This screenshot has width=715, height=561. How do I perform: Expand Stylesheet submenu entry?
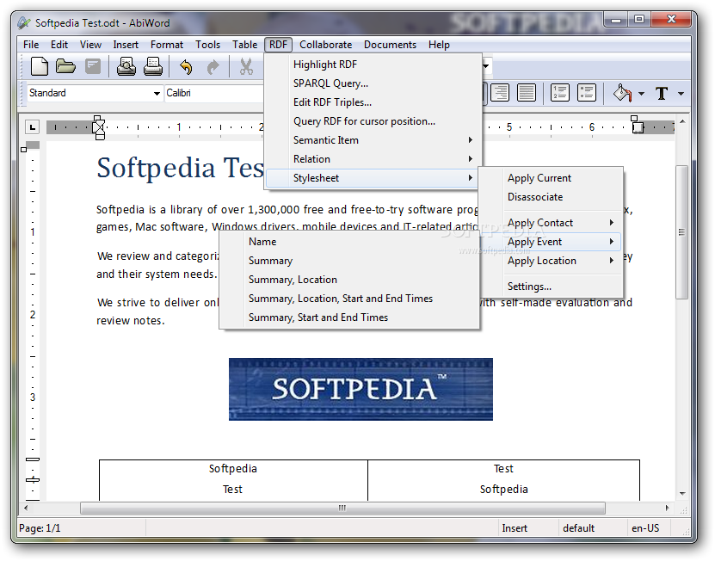tap(373, 178)
